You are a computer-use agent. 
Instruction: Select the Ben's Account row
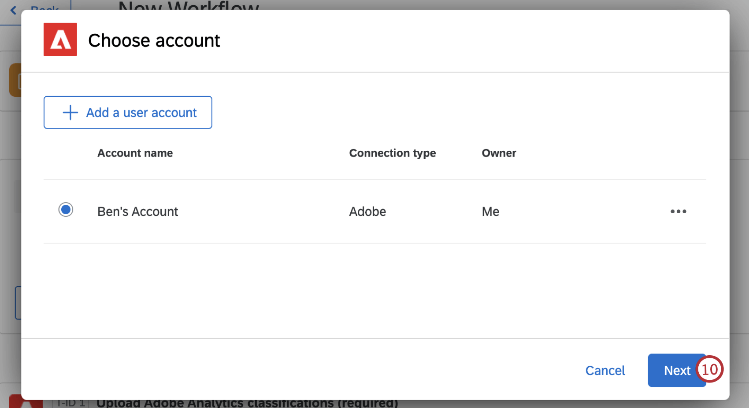(137, 211)
